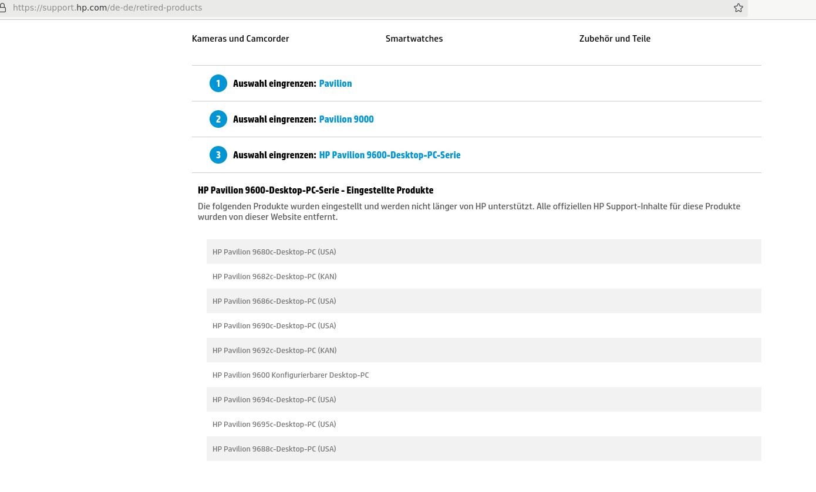Open the Smartwatches category

click(x=414, y=39)
